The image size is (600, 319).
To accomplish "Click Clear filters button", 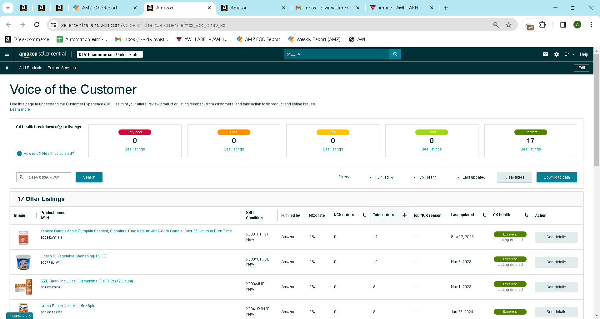I will point(514,177).
